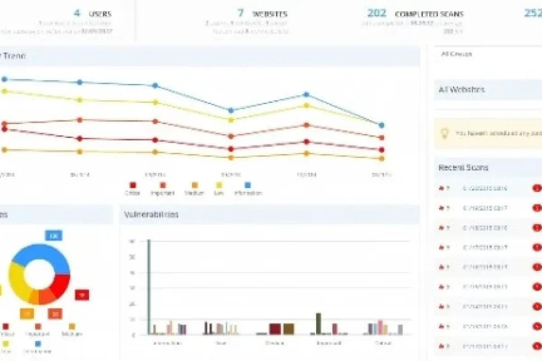Click the red label badge beside the donut chart
This screenshot has width=542, height=361.
point(82,295)
